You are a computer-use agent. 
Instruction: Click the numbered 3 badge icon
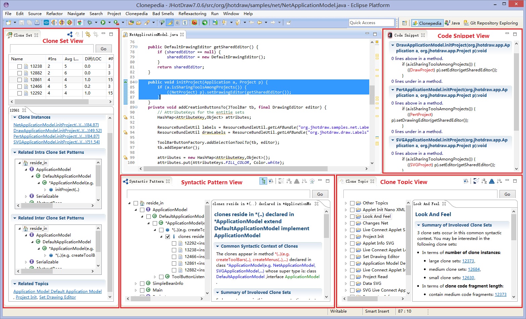(69, 22)
